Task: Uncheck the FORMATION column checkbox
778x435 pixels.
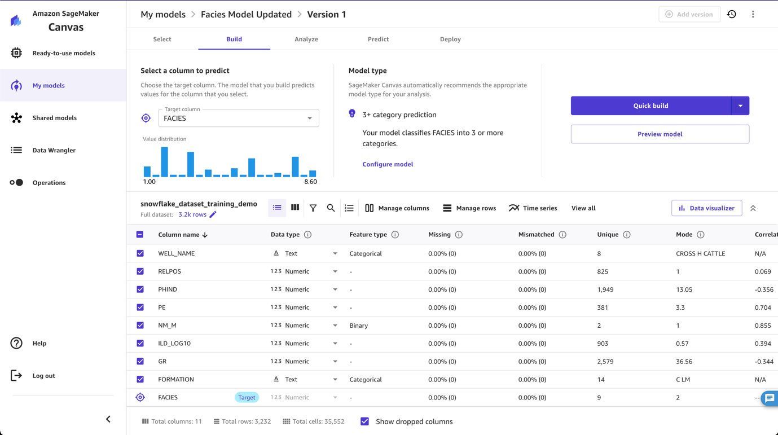Action: click(x=140, y=380)
